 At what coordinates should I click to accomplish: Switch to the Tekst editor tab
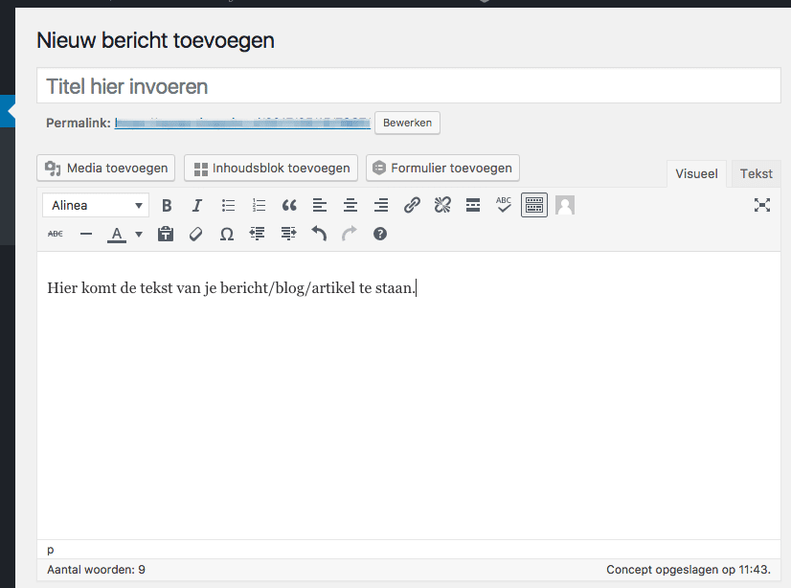pos(756,173)
